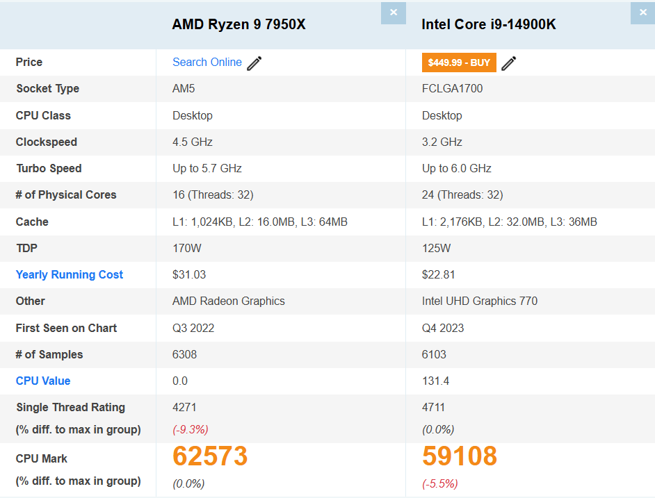This screenshot has height=498, width=655.
Task: Select the 16 (Threads: 32) cores value
Action: tap(213, 195)
